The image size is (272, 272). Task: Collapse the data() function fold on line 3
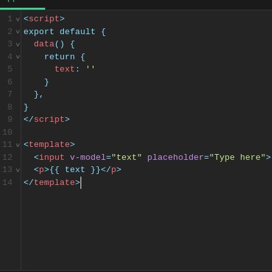(17, 44)
